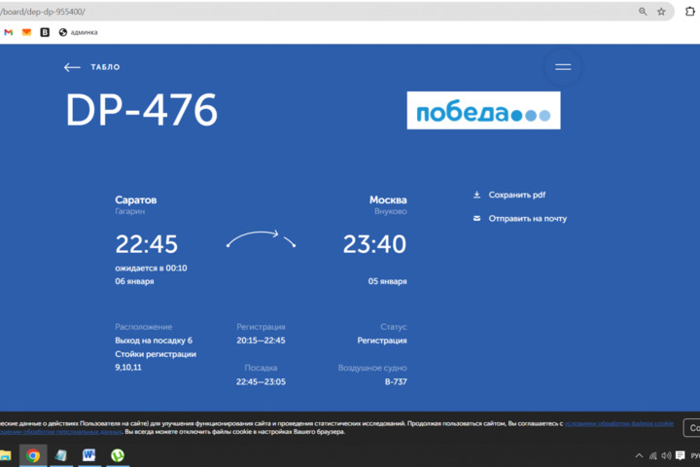Expand hidden system tray icons chevron
The height and width of the screenshot is (467, 700).
pos(639,455)
